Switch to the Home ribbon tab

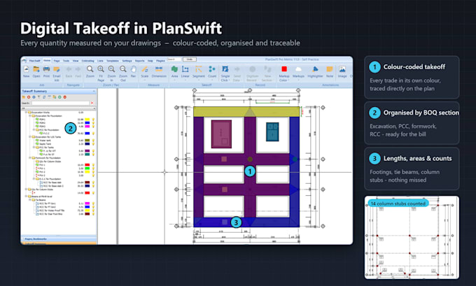point(47,61)
